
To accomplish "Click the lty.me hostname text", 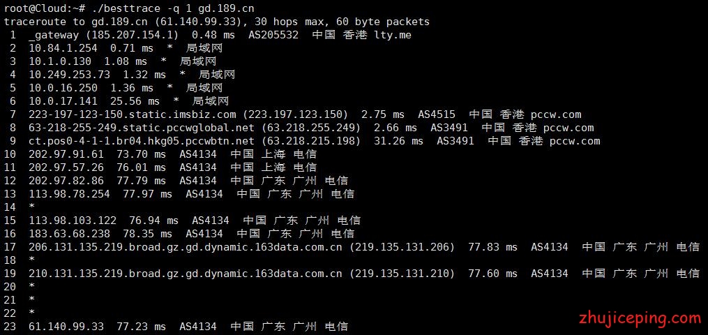I will [393, 35].
